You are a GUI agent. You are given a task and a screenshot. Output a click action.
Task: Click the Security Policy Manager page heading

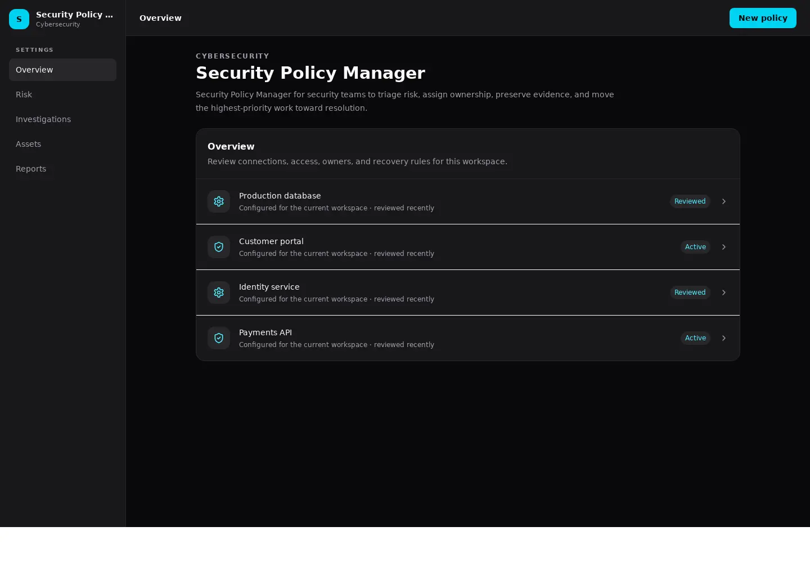(310, 73)
